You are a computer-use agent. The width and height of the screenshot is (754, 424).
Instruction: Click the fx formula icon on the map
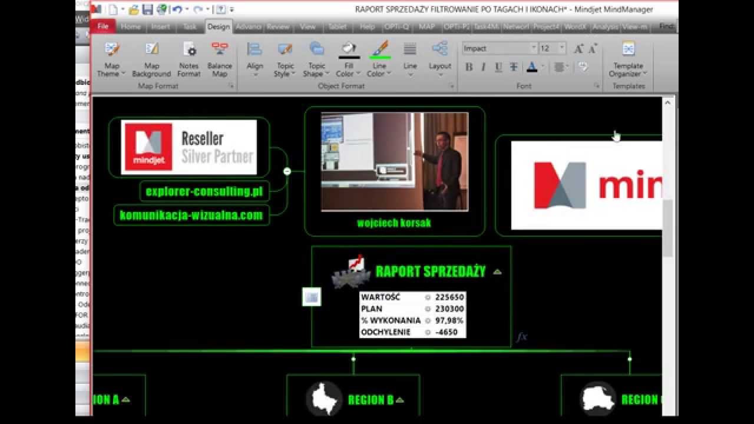pos(522,337)
